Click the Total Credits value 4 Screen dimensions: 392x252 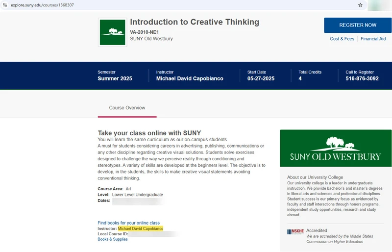coord(300,78)
